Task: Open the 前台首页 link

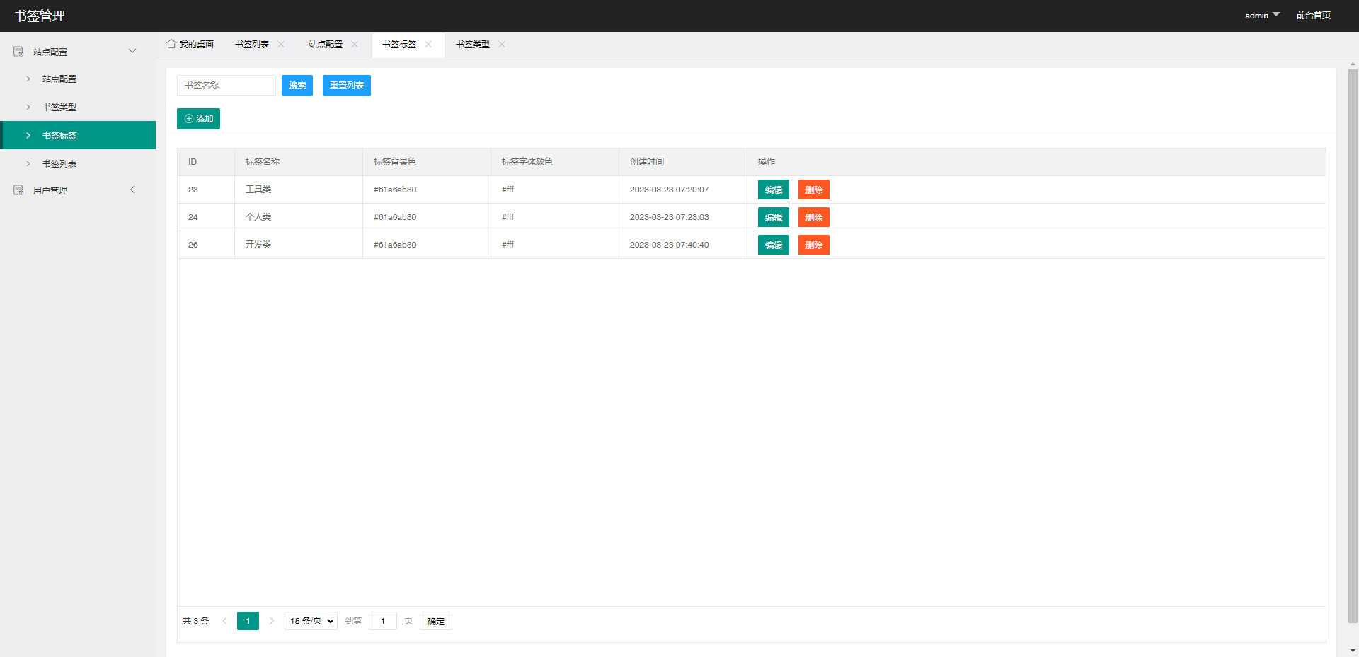Action: point(1314,15)
